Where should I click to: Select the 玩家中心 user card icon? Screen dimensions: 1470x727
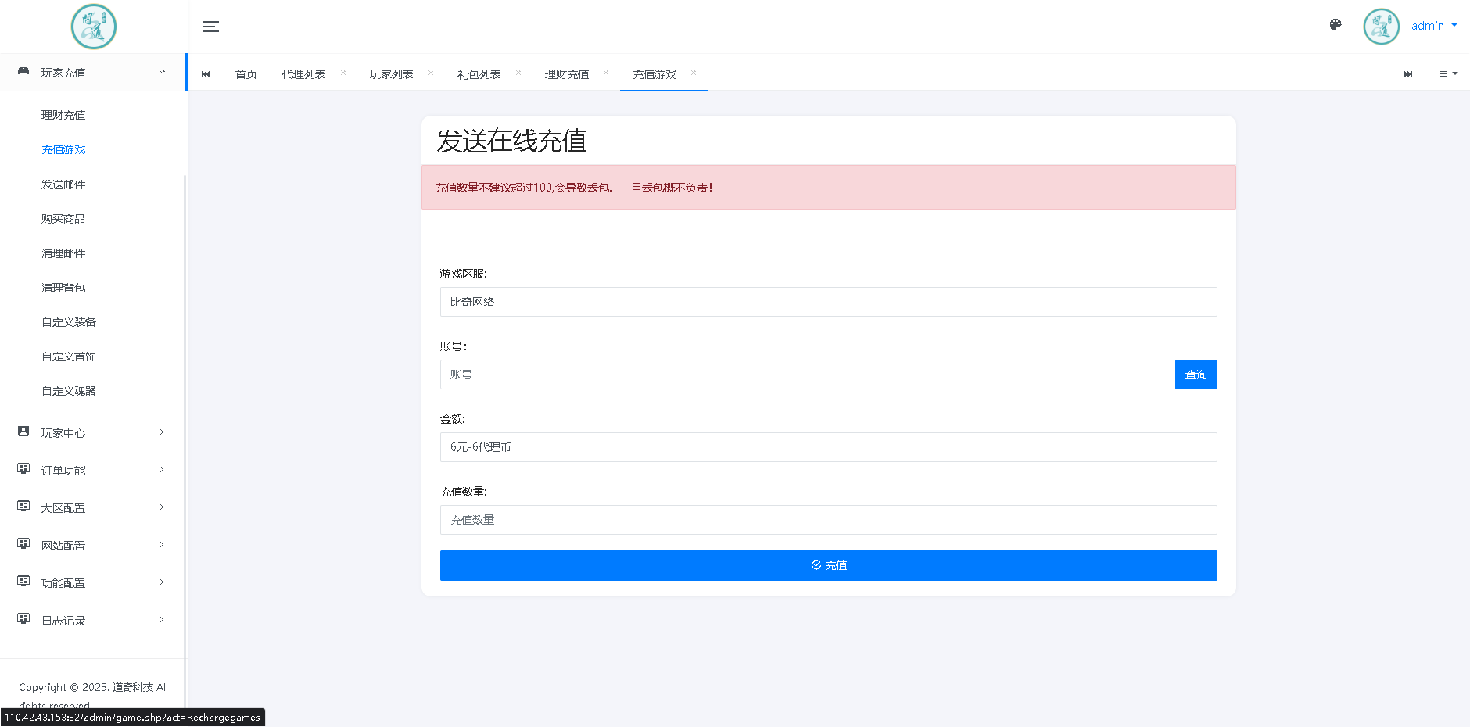(x=22, y=432)
